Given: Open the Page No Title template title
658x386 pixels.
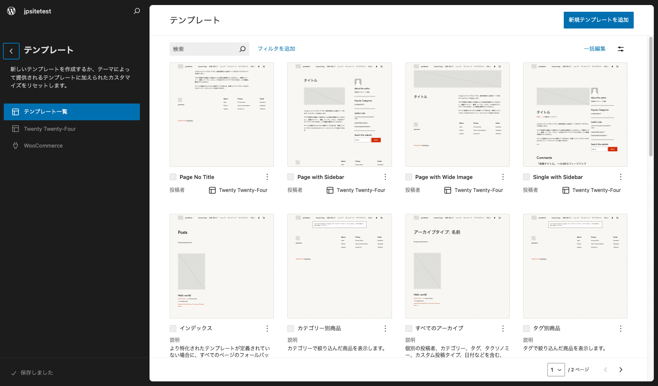Looking at the screenshot, I should [197, 177].
